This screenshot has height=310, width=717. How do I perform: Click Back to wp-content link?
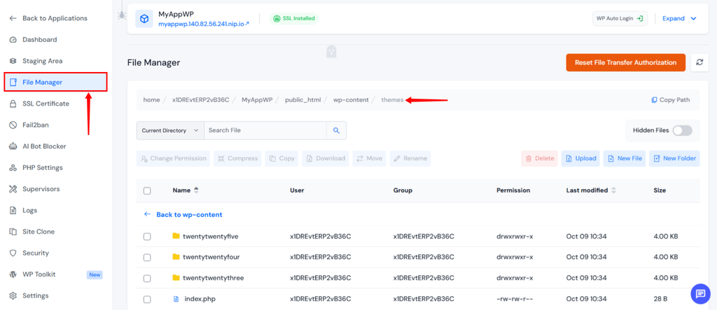point(183,214)
